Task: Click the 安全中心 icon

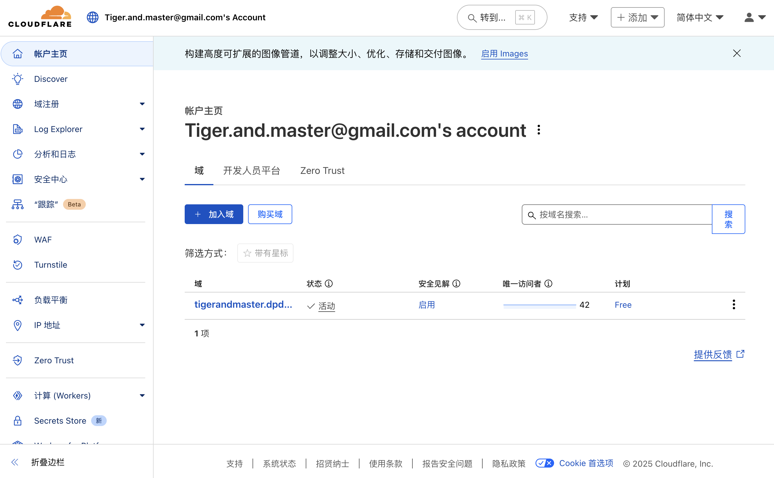Action: [x=18, y=179]
